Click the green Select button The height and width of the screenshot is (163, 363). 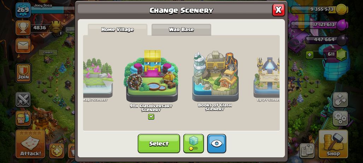[x=159, y=143]
